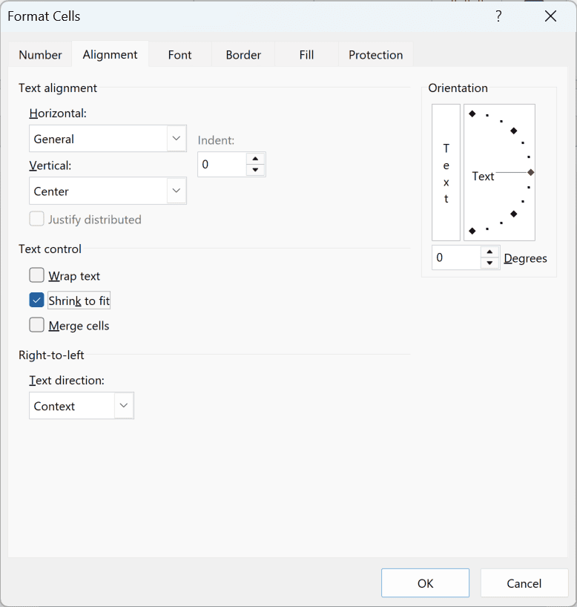This screenshot has height=607, width=577.
Task: Click the top diamond on orientation dial
Action: (472, 114)
